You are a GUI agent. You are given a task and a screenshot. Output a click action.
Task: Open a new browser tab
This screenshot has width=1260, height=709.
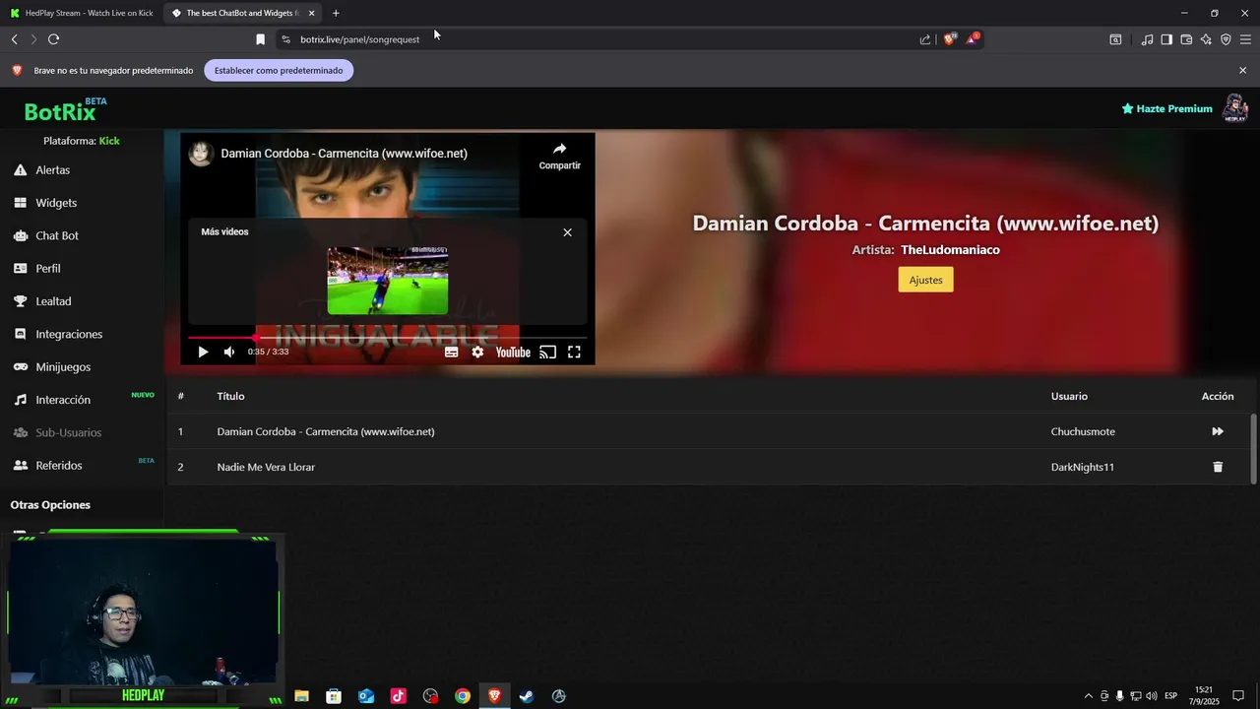336,13
